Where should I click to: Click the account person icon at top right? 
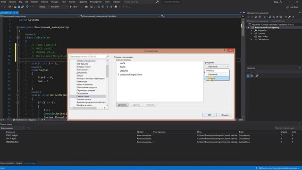point(281,2)
